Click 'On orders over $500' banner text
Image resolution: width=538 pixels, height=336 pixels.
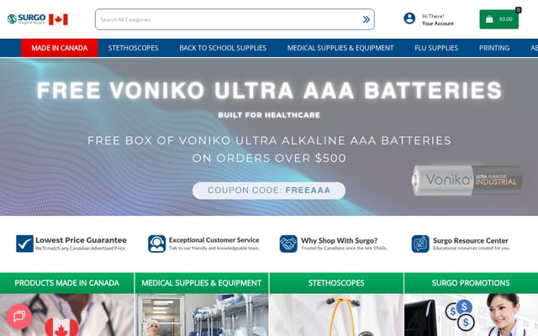269,158
